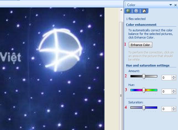Image resolution: width=178 pixels, height=130 pixels.
Task: Click the glowing globe in the picture
Action: click(x=60, y=50)
